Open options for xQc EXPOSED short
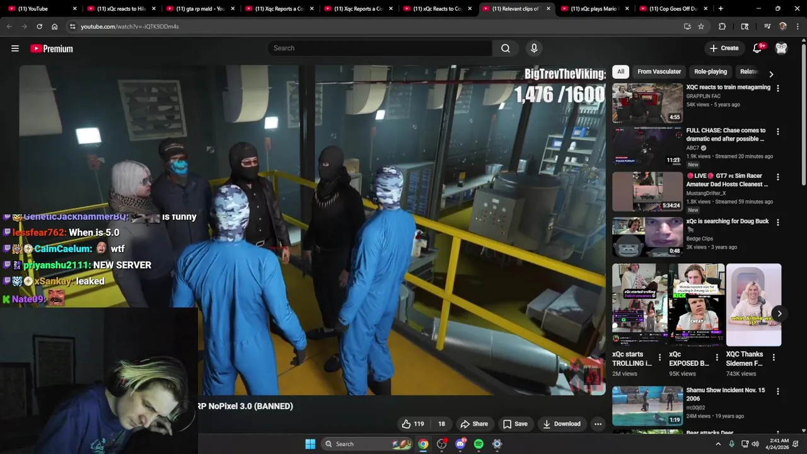 coord(717,358)
